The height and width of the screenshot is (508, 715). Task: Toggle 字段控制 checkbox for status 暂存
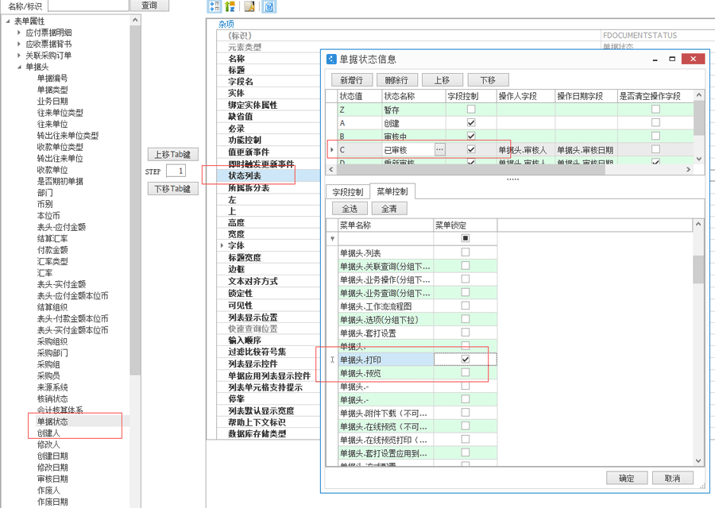(x=471, y=110)
